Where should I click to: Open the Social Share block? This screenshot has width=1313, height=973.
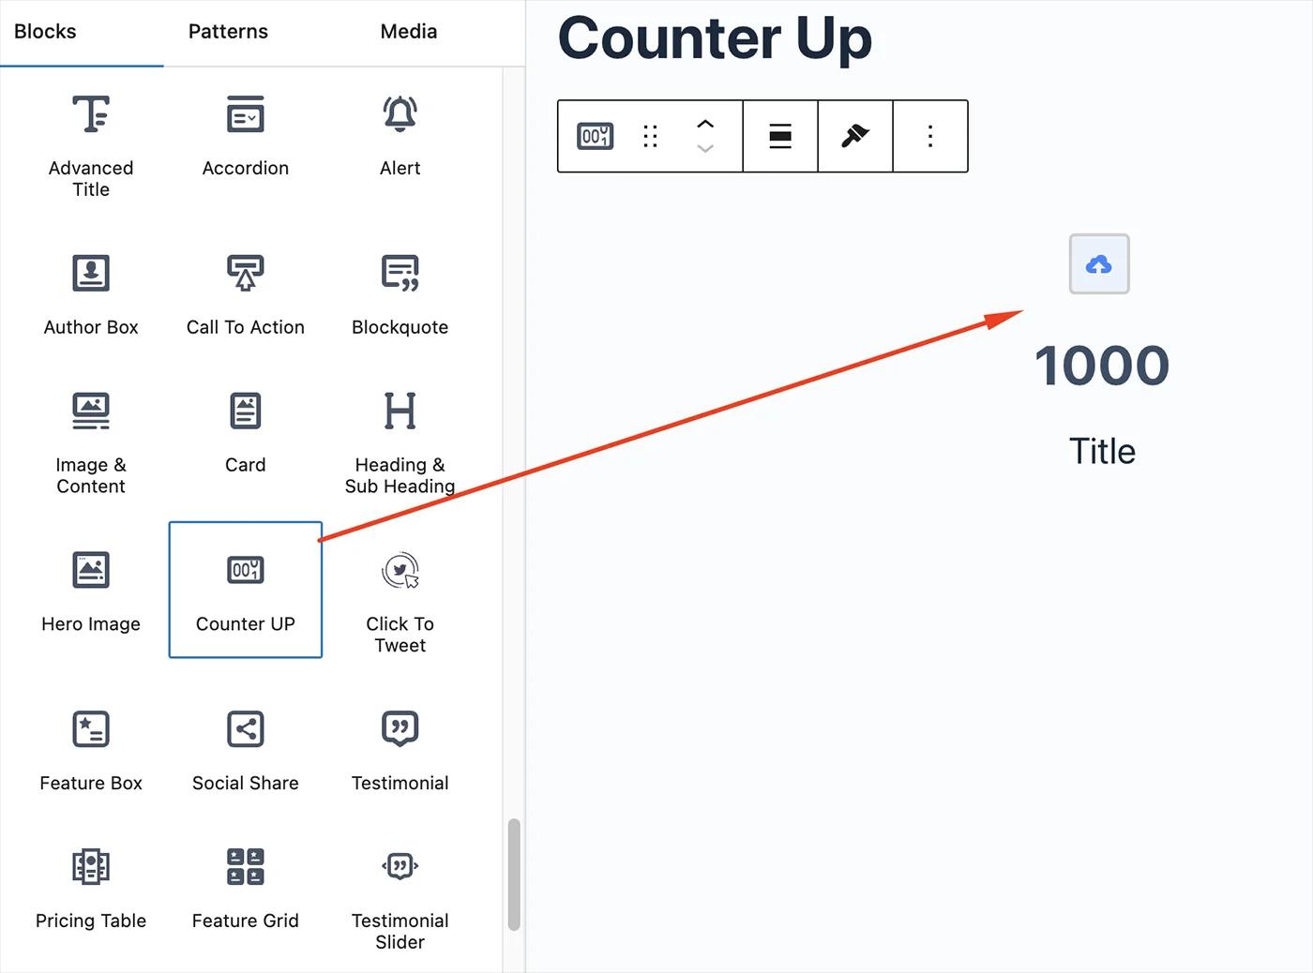(x=245, y=750)
